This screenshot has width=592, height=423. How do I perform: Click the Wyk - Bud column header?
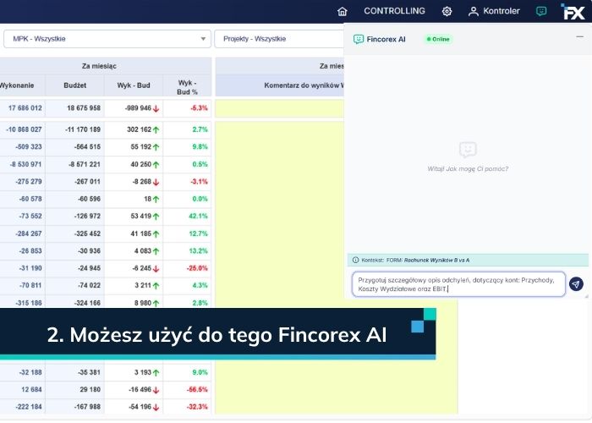(134, 85)
